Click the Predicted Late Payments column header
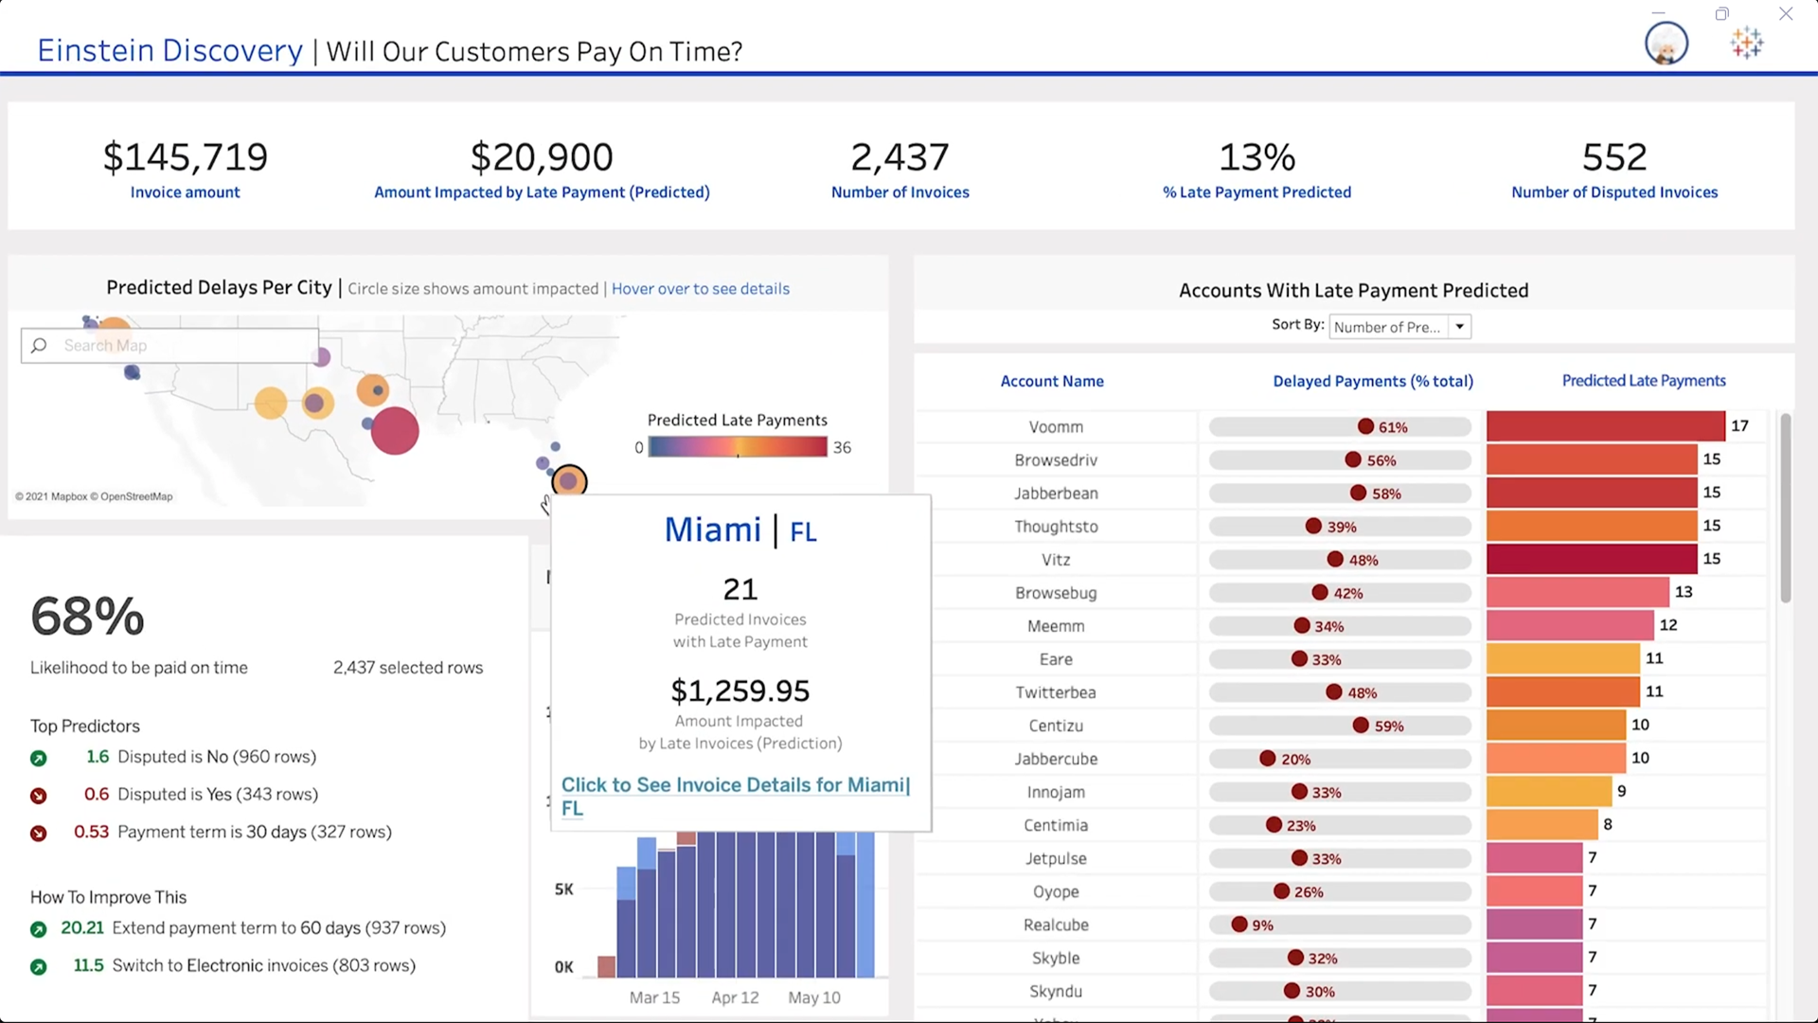The image size is (1818, 1023). point(1643,381)
